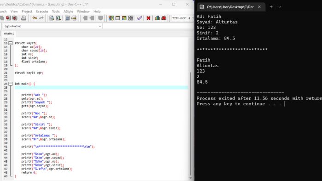The height and width of the screenshot is (181, 322).
Task: Click the Go to Function toolbar icon
Action: (67, 18)
